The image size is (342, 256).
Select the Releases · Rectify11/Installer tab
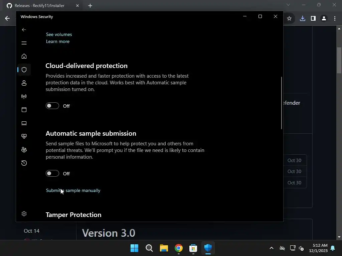[x=39, y=6]
